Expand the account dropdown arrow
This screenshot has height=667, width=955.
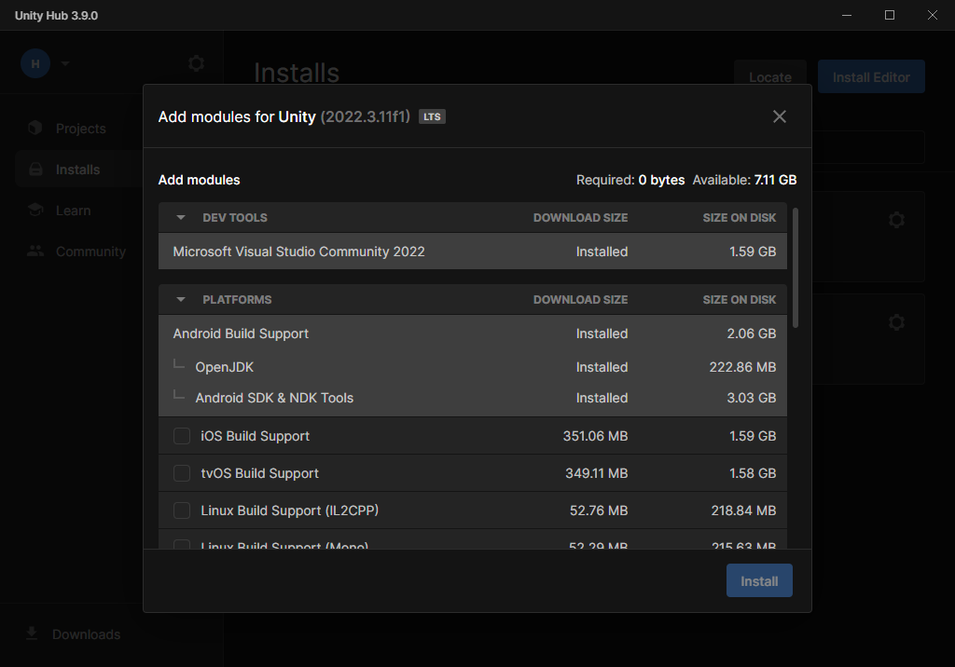[x=65, y=63]
